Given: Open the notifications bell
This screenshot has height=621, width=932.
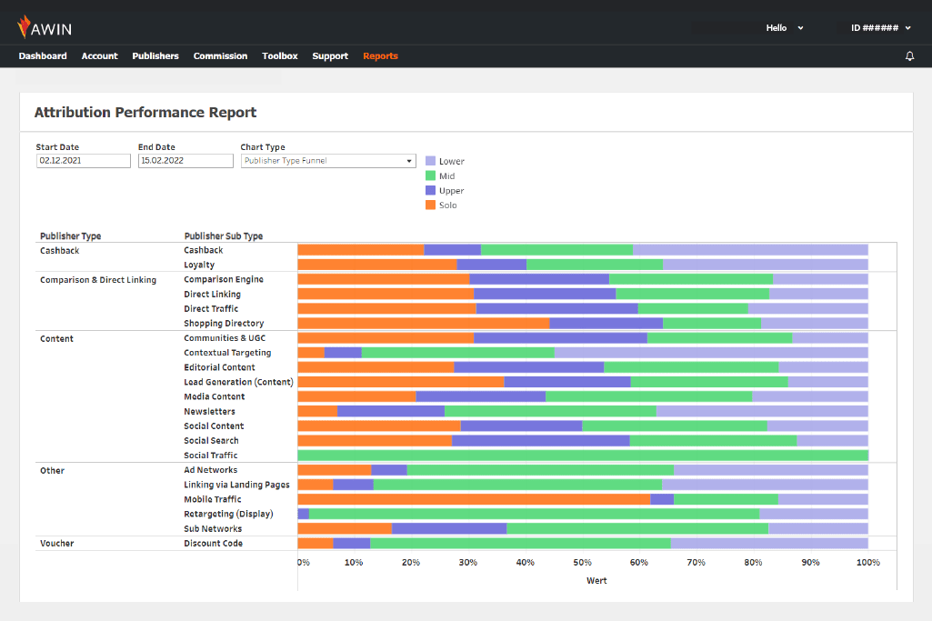Looking at the screenshot, I should click(x=909, y=56).
